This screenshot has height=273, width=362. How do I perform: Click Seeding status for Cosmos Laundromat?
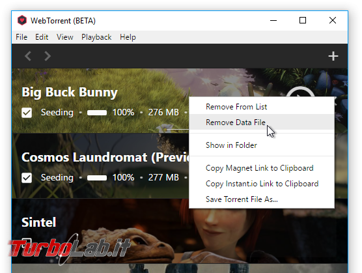click(x=57, y=178)
